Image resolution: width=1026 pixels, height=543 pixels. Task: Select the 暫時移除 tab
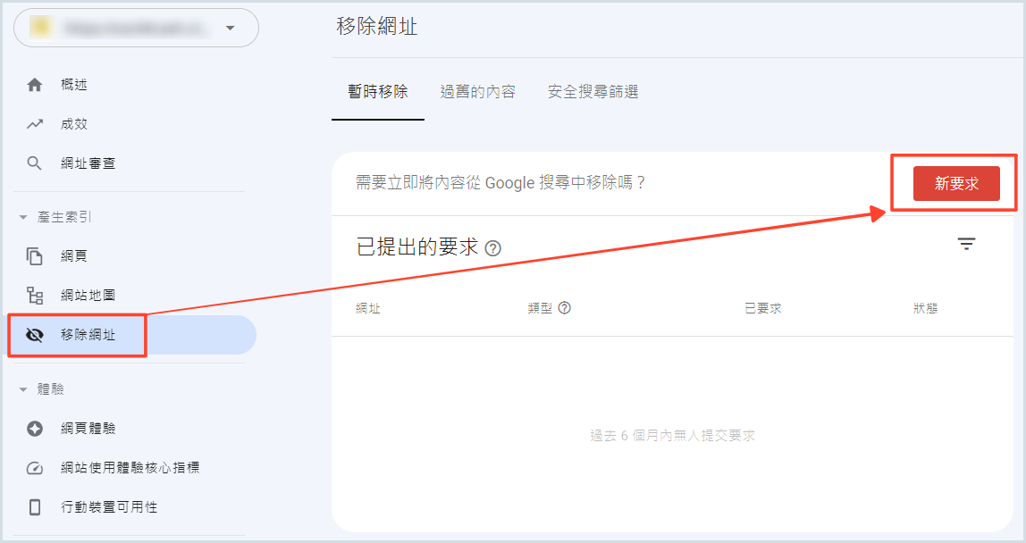[x=377, y=91]
